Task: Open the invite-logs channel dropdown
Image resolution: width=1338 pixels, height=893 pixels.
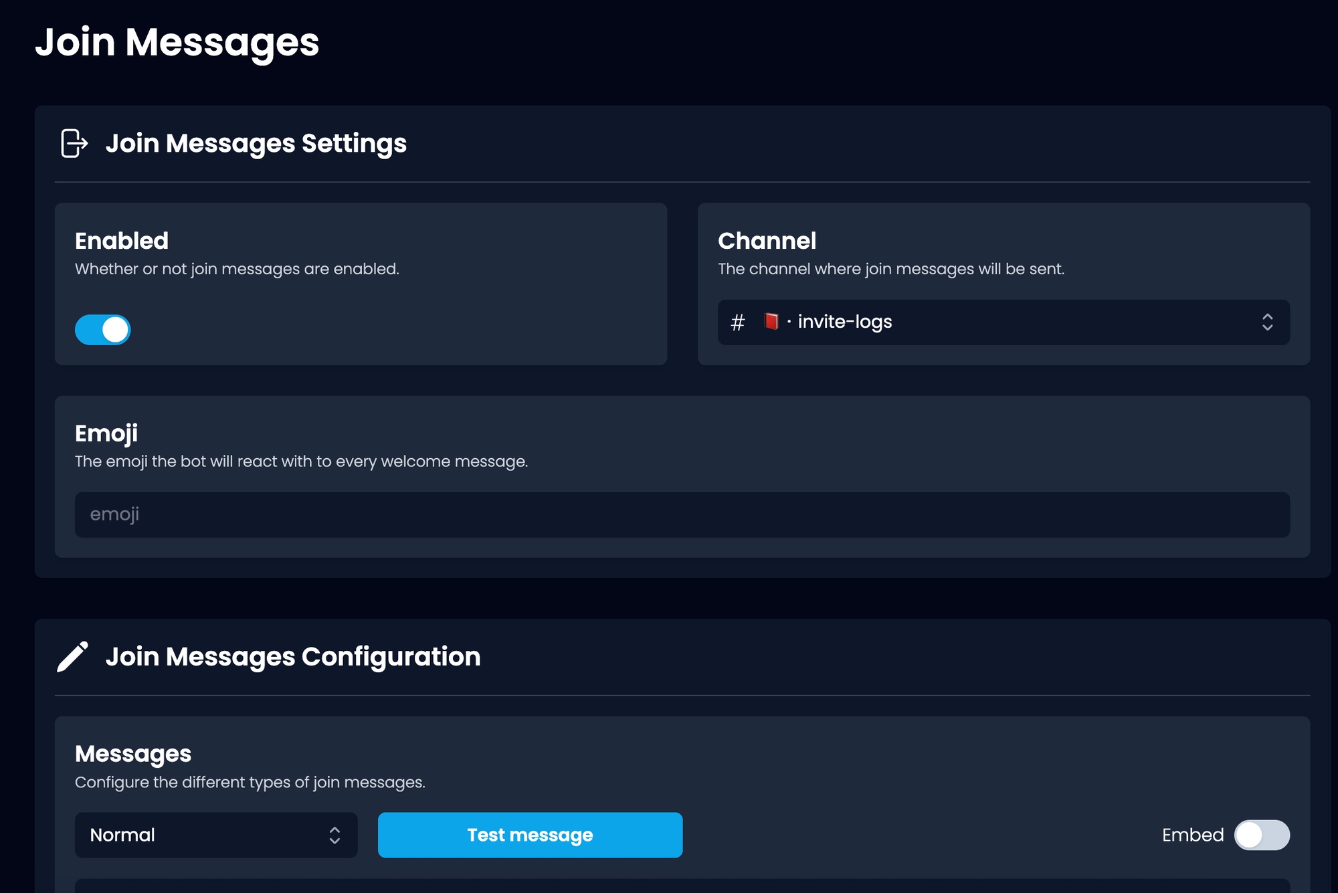Action: 1002,322
